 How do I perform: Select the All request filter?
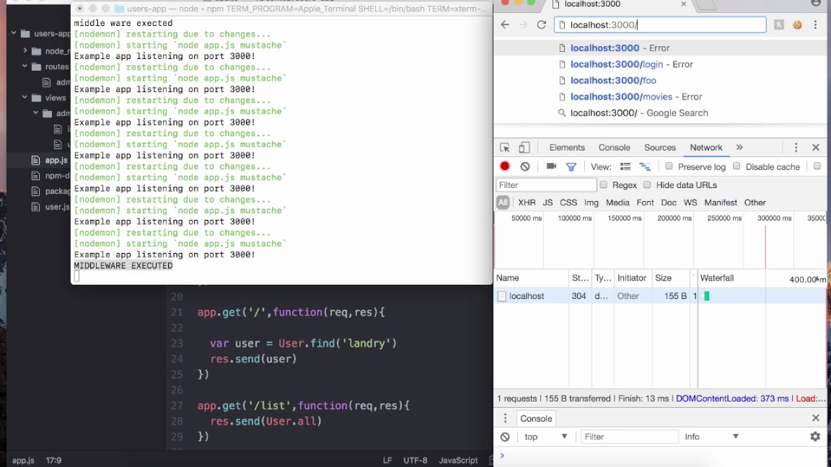click(x=503, y=202)
